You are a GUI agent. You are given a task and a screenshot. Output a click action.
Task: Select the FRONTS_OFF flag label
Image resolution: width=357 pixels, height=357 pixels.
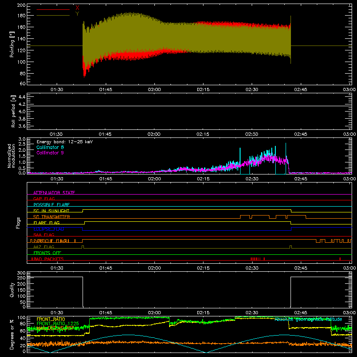pos(47,253)
